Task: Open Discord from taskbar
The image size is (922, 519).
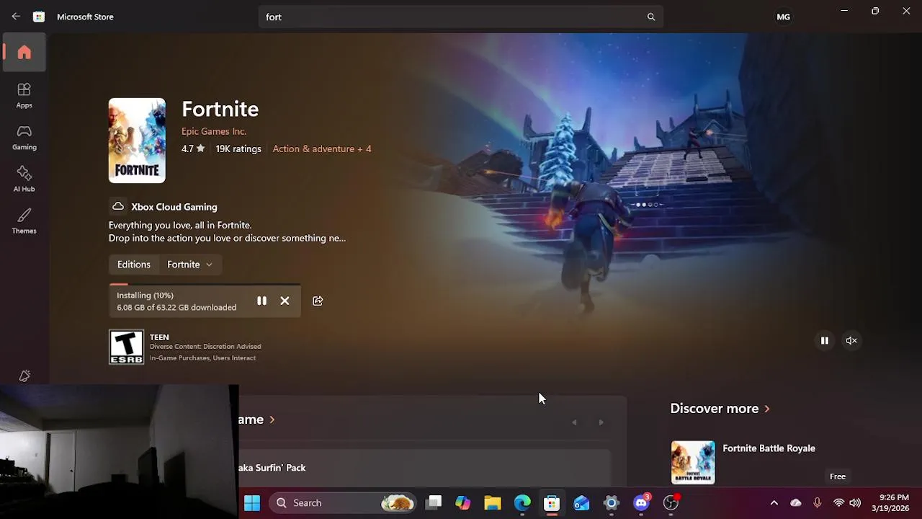Action: tap(641, 502)
